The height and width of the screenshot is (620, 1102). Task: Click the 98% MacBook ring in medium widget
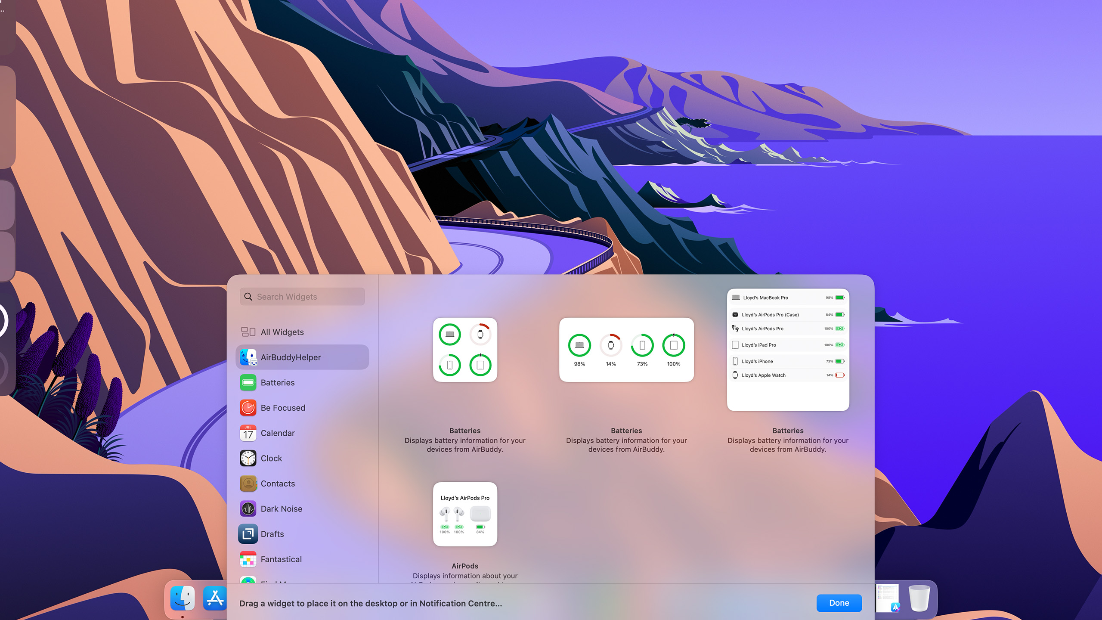click(579, 345)
